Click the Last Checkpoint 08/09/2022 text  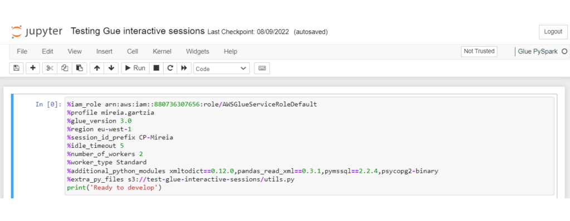248,32
